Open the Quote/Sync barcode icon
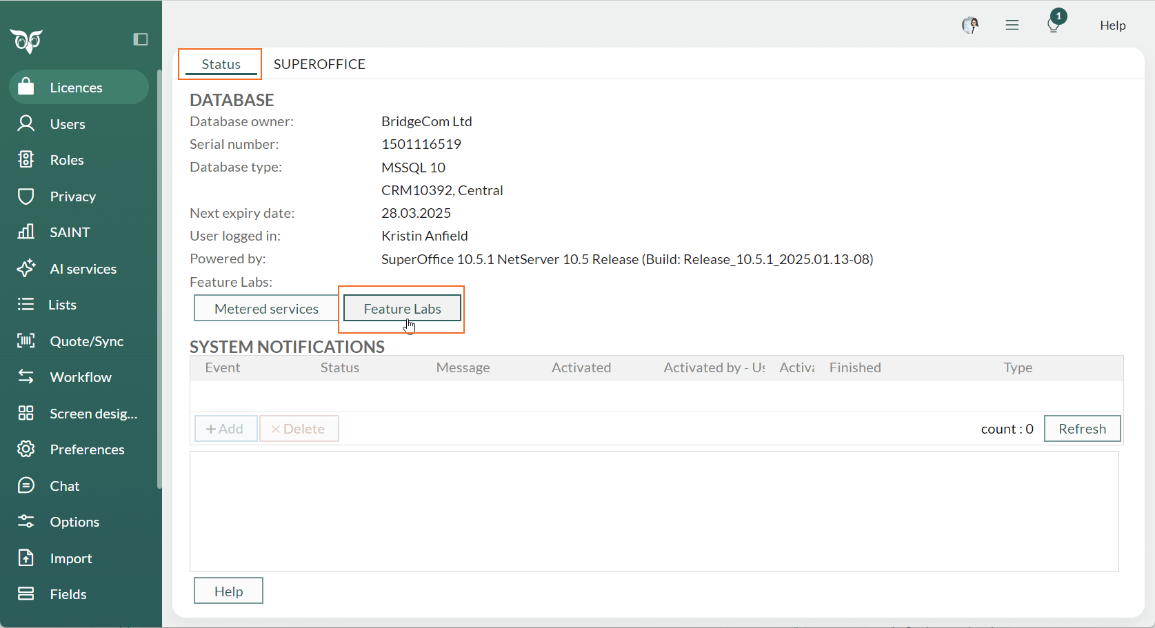1155x628 pixels. click(x=26, y=341)
